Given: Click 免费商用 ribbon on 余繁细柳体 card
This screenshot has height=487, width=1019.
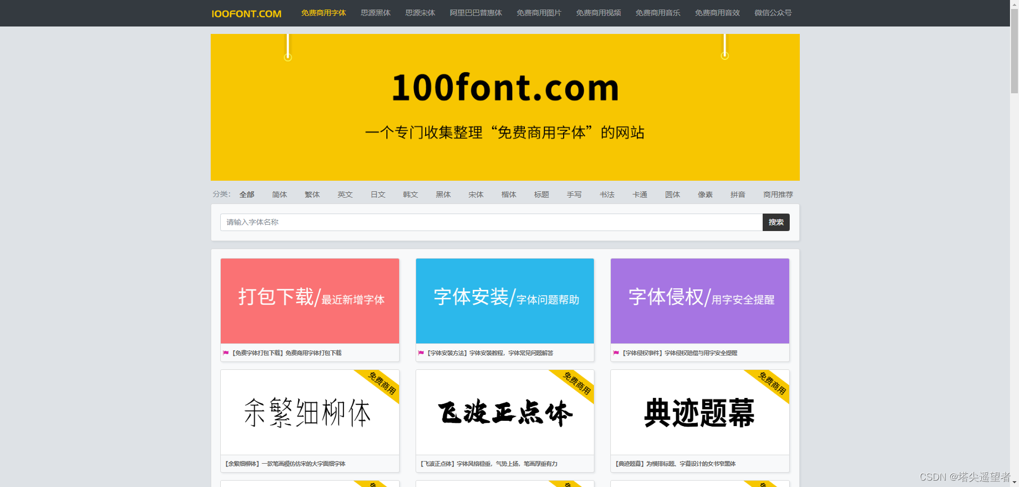Looking at the screenshot, I should coord(382,383).
